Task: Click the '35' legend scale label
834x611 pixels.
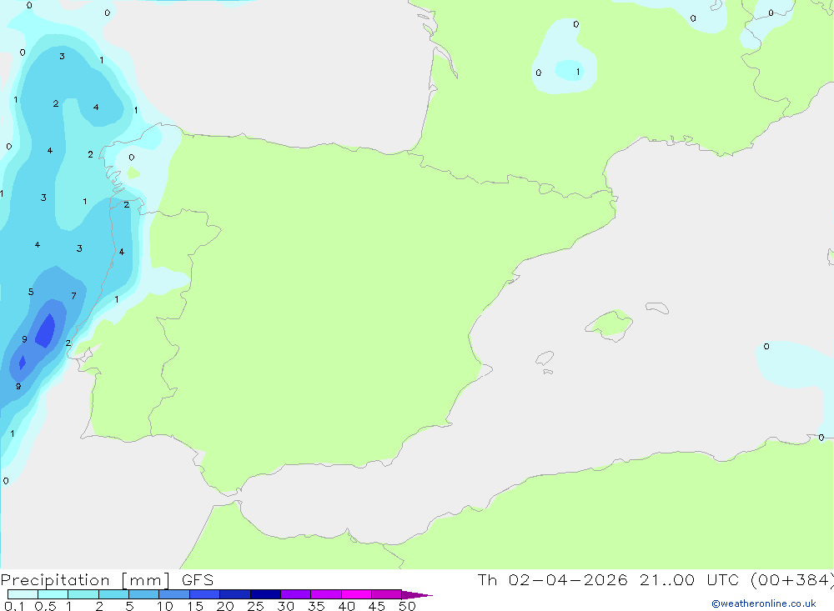Action: [316, 606]
